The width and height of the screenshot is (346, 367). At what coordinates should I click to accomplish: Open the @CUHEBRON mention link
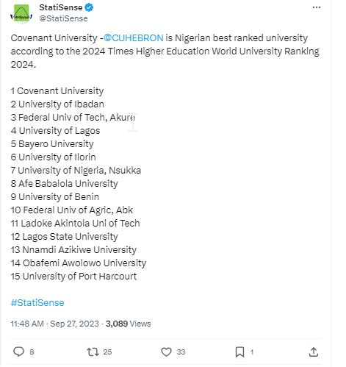(x=133, y=38)
